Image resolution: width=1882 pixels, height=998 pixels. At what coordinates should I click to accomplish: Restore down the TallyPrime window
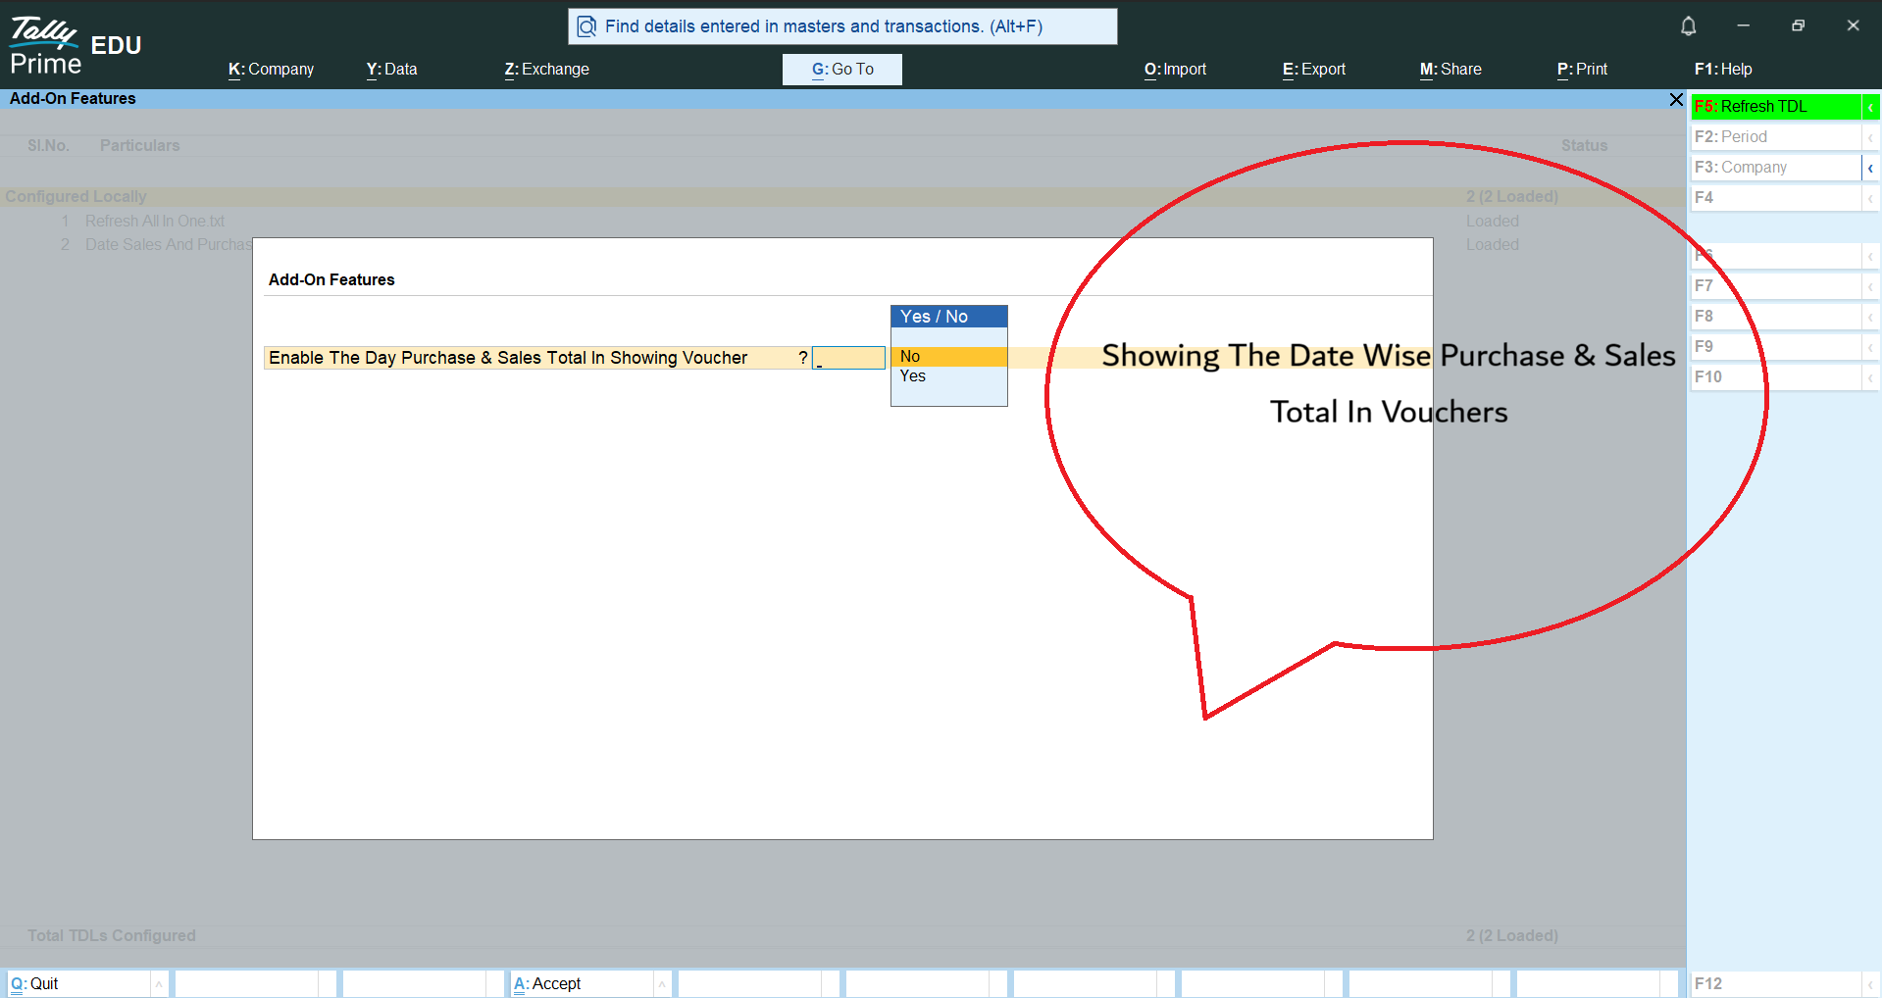(x=1798, y=25)
